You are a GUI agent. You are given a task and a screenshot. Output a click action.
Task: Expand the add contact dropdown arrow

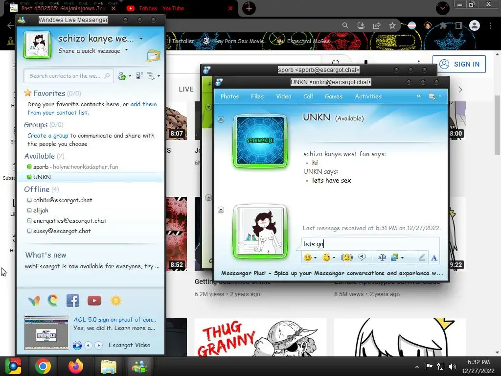pyautogui.click(x=130, y=76)
